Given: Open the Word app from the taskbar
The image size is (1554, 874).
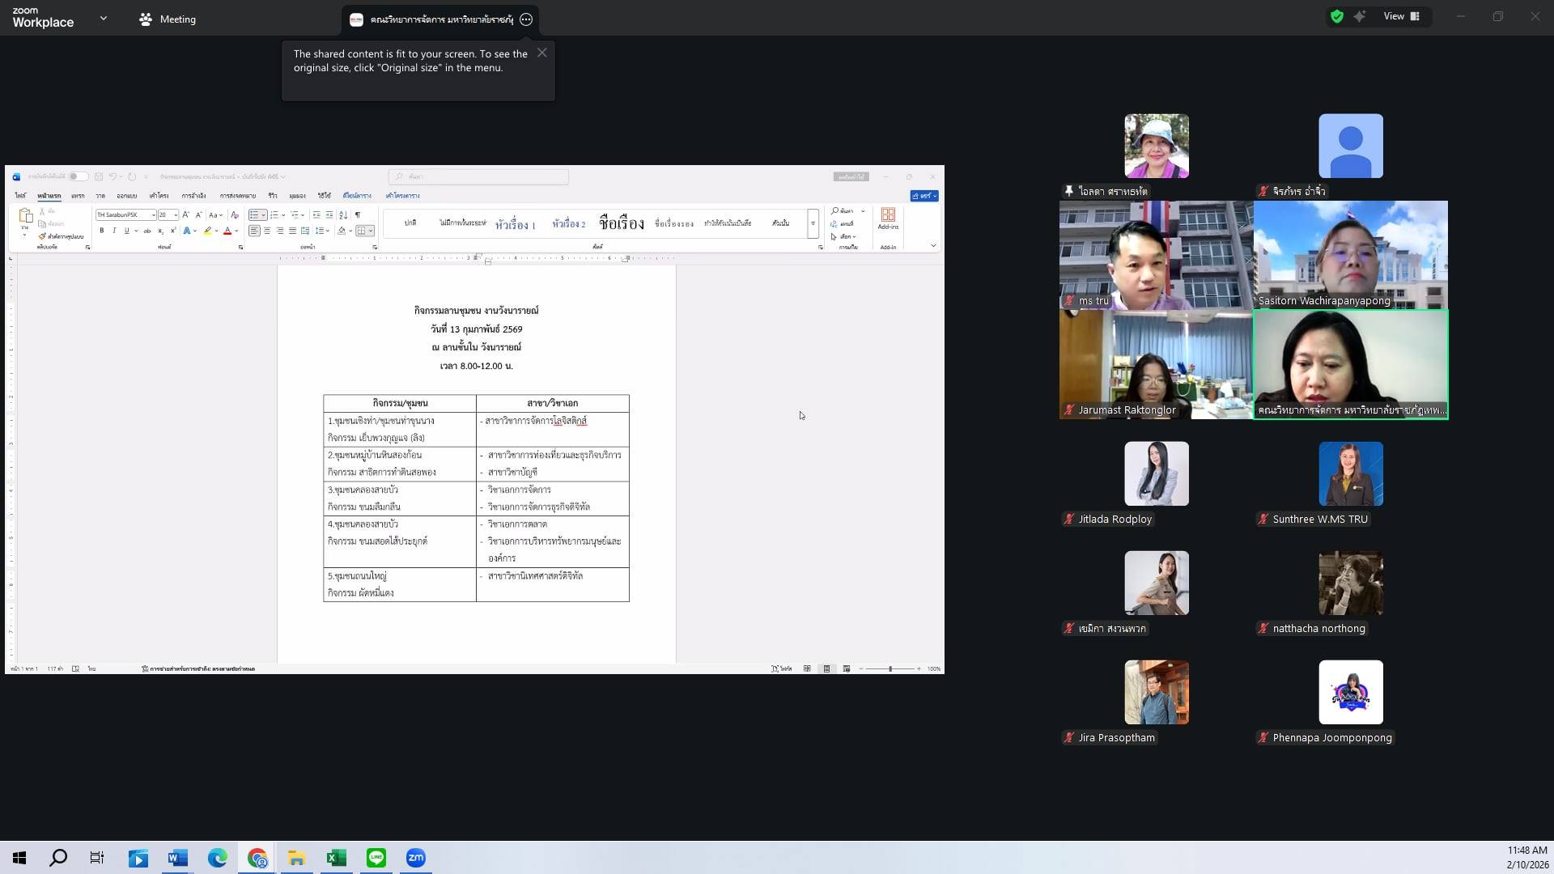Looking at the screenshot, I should 178,858.
